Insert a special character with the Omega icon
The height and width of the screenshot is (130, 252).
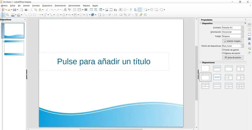coord(125,10)
